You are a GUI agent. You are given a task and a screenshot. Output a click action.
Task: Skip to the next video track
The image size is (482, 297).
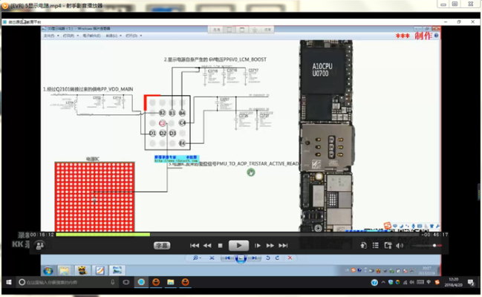tap(283, 245)
